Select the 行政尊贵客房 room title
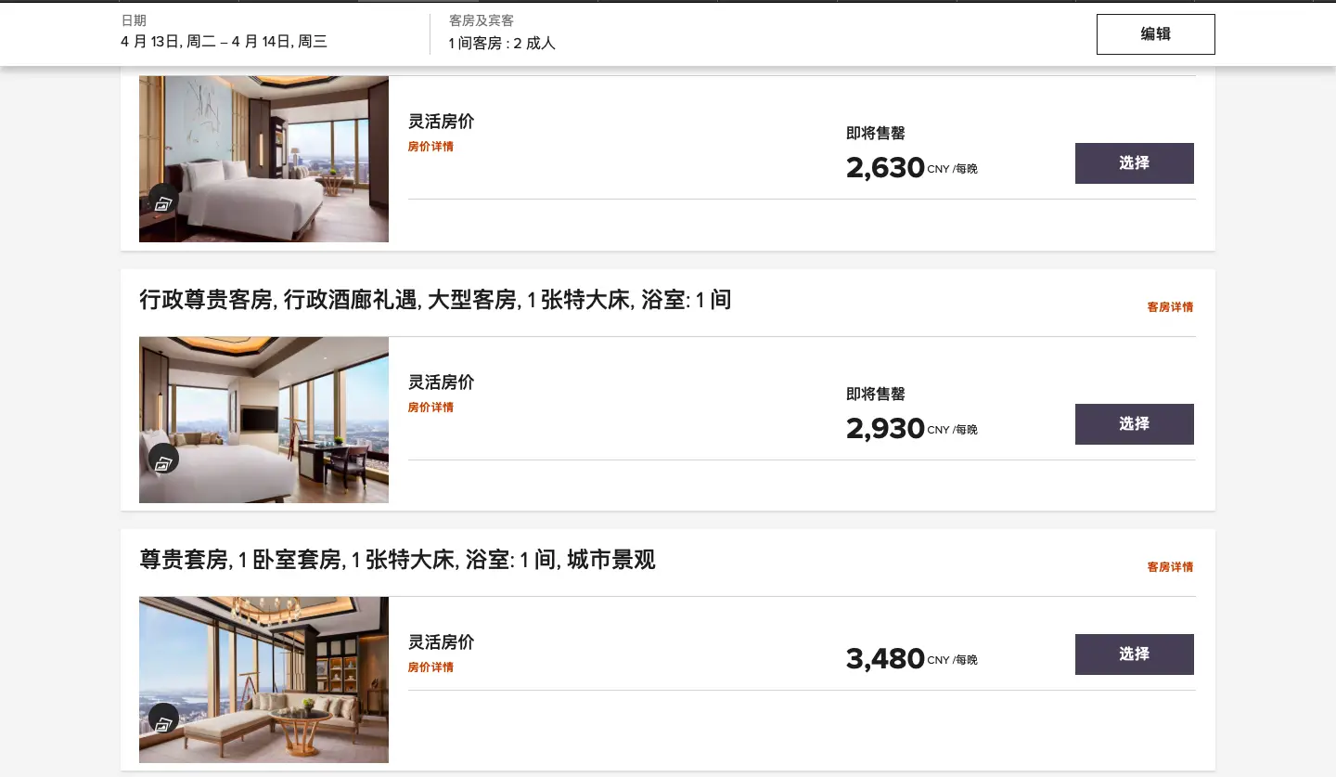Screen dimensions: 1336x777 434,300
